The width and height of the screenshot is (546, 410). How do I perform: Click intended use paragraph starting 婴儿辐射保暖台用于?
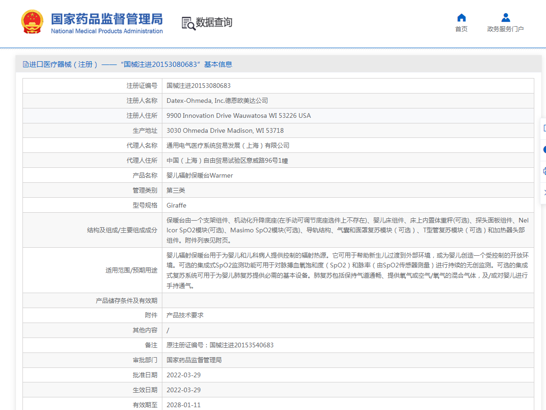tap(348, 270)
